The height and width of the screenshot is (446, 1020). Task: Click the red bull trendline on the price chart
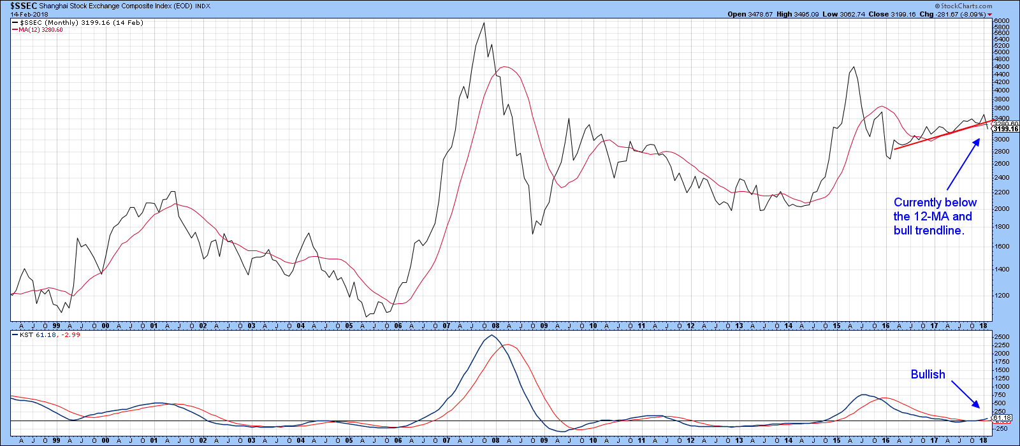tap(937, 136)
